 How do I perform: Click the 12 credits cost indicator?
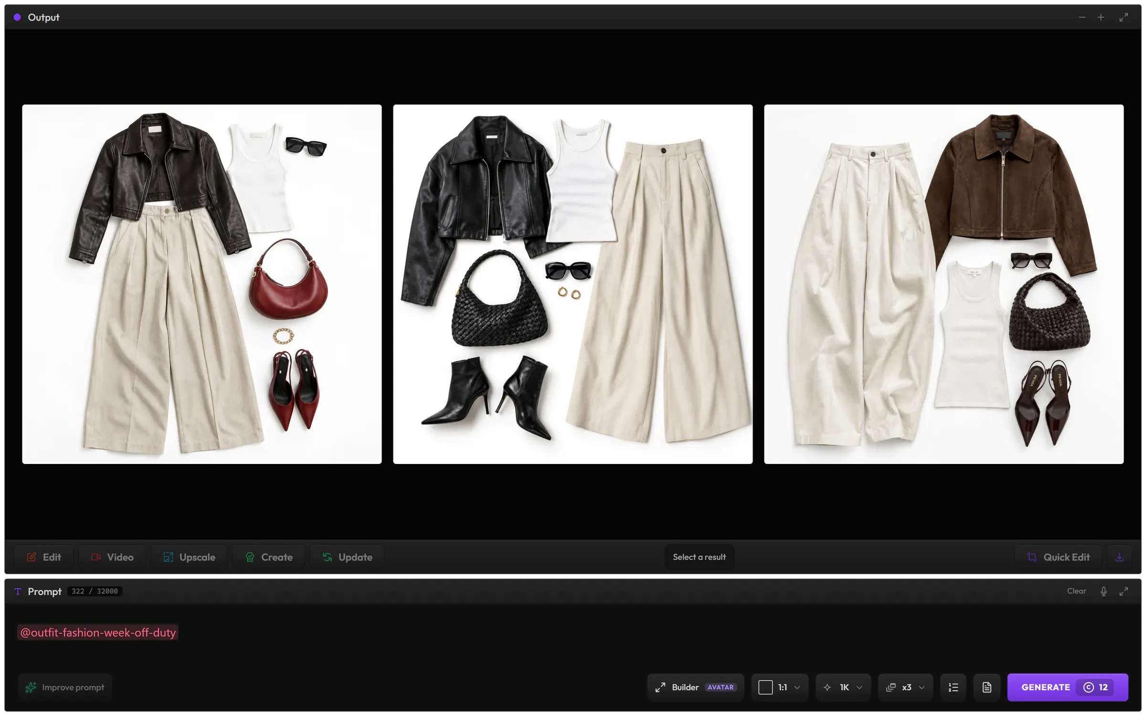[1096, 687]
